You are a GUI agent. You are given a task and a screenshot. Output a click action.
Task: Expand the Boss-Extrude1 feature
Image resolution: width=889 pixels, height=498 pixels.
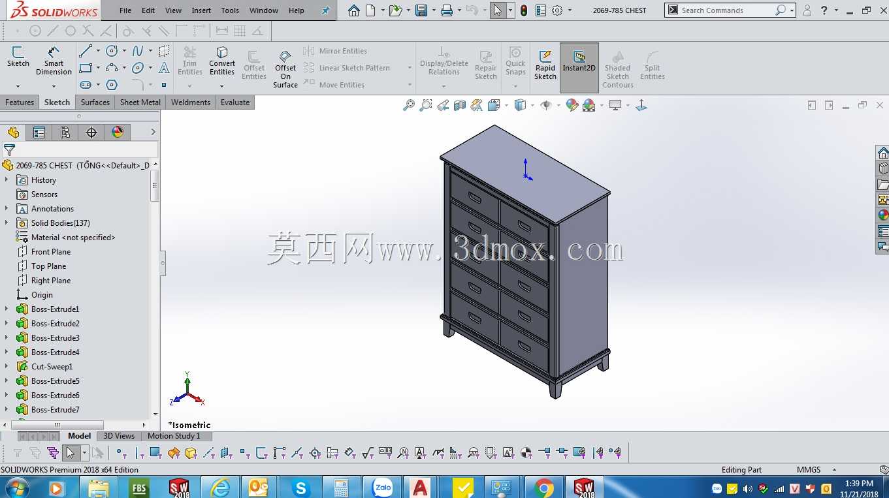tap(7, 309)
